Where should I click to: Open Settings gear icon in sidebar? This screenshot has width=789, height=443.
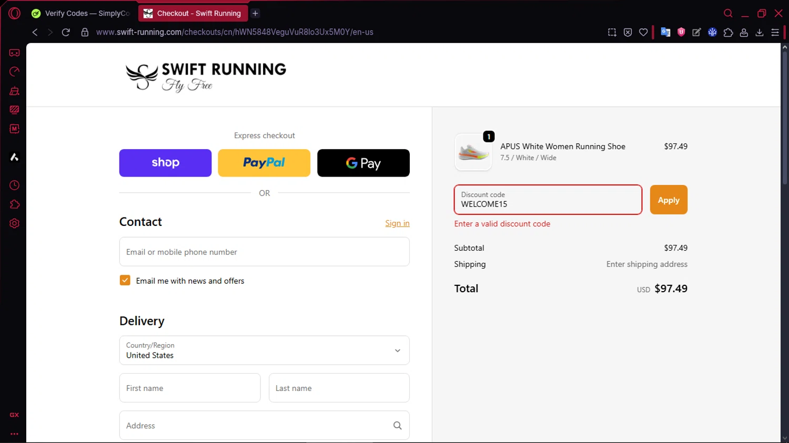coord(14,223)
